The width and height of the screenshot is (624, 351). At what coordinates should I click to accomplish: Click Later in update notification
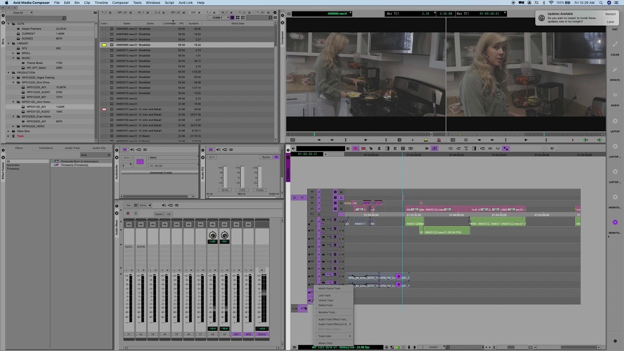(610, 22)
